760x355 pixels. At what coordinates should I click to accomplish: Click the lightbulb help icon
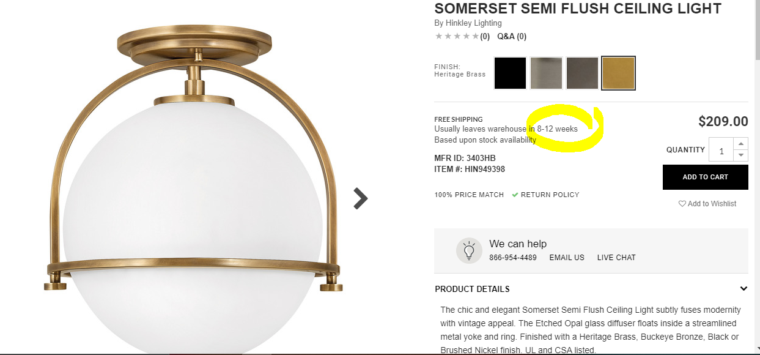(x=469, y=250)
